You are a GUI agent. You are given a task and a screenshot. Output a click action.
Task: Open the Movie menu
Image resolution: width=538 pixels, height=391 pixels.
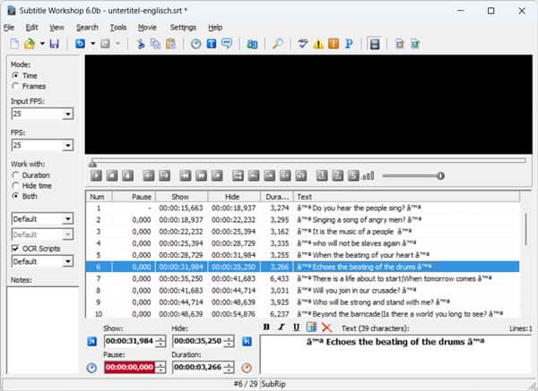point(147,28)
